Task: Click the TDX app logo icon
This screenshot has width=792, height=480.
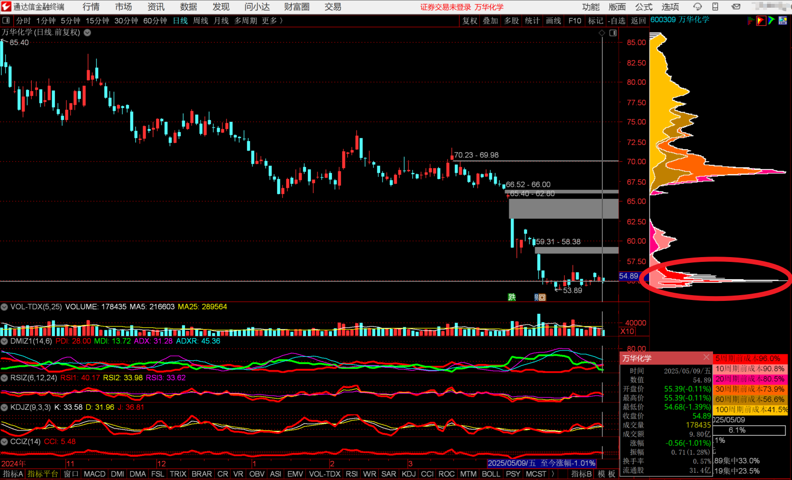Action: [x=6, y=6]
